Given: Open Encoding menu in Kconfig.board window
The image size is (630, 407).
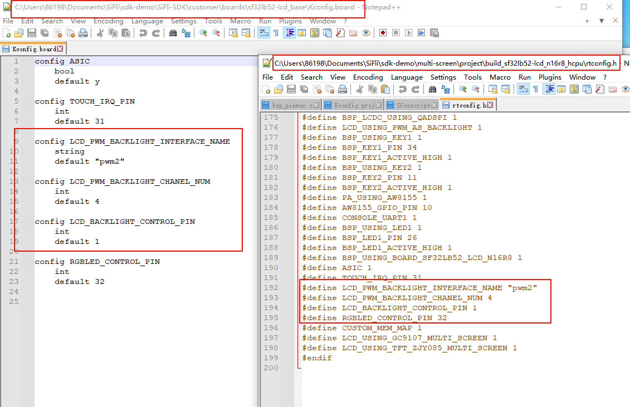Looking at the screenshot, I should coord(109,21).
